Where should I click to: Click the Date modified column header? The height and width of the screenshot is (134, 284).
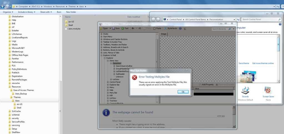click(134, 17)
